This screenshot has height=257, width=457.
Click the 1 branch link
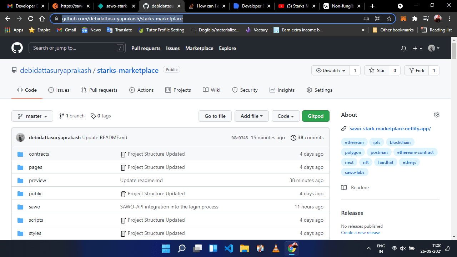tap(72, 116)
